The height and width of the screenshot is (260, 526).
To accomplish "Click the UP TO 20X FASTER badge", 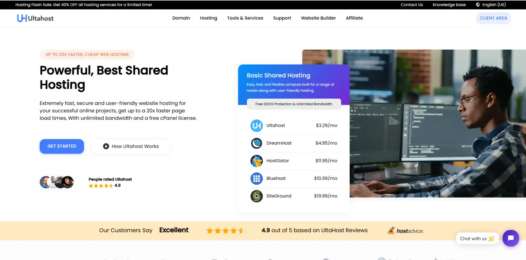I will click(x=87, y=54).
